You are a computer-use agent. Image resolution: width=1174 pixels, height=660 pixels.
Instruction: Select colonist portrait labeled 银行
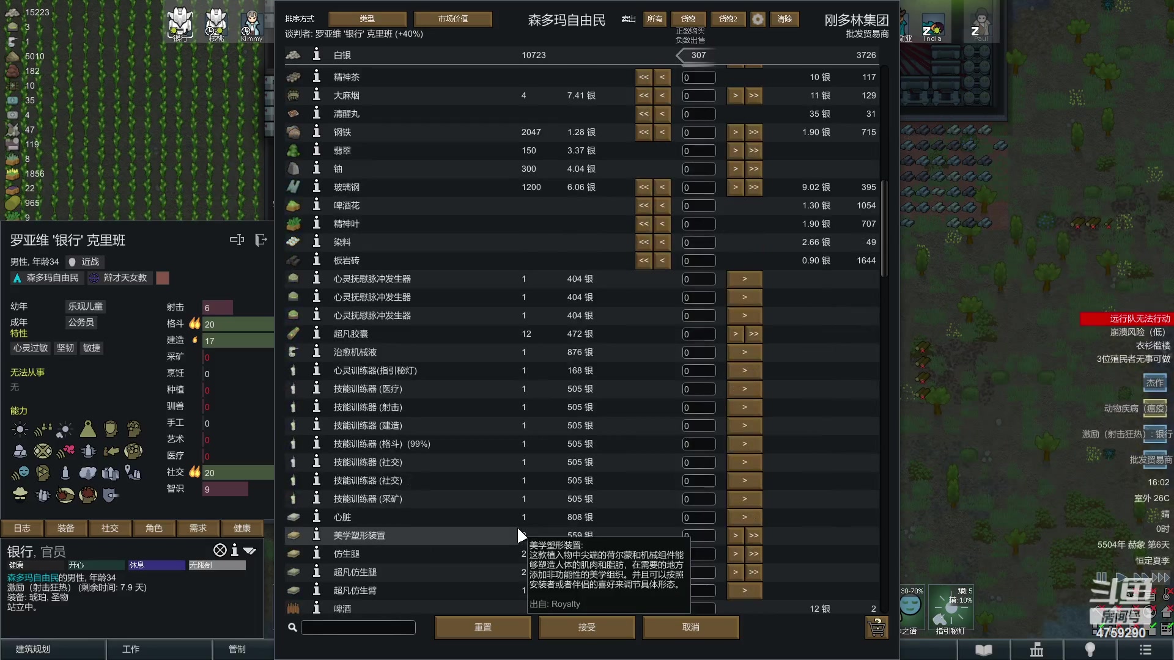tap(180, 24)
